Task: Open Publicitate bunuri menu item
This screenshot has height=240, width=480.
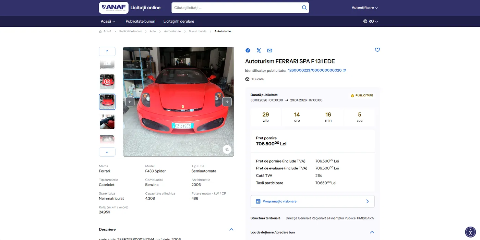Action: [140, 21]
